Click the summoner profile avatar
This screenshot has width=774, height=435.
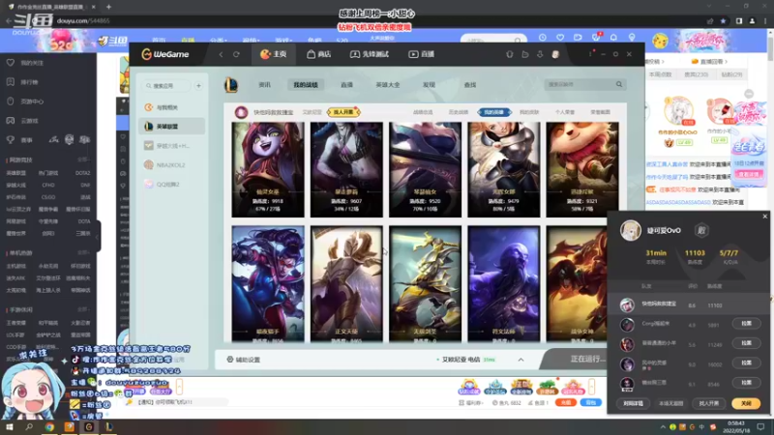241,112
